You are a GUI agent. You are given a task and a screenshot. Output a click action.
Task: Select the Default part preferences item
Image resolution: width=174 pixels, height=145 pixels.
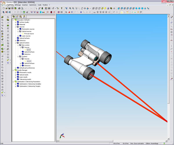[27, 68]
